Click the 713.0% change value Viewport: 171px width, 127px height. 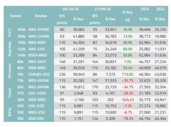coord(128,74)
